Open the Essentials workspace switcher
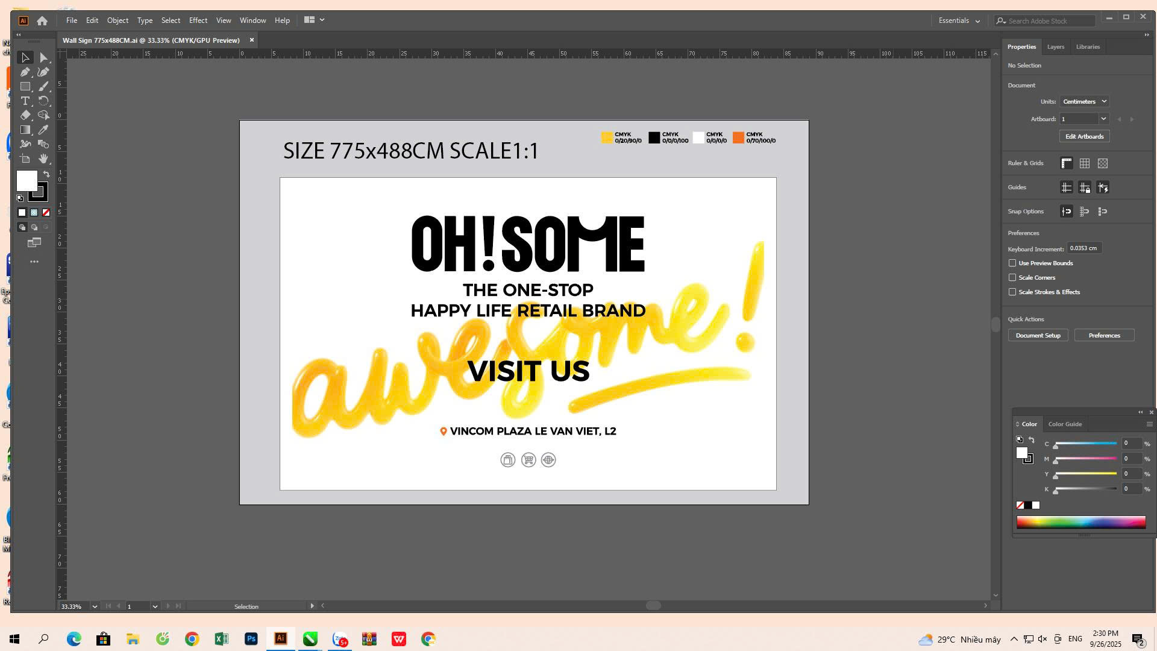Viewport: 1157px width, 651px height. tap(959, 20)
